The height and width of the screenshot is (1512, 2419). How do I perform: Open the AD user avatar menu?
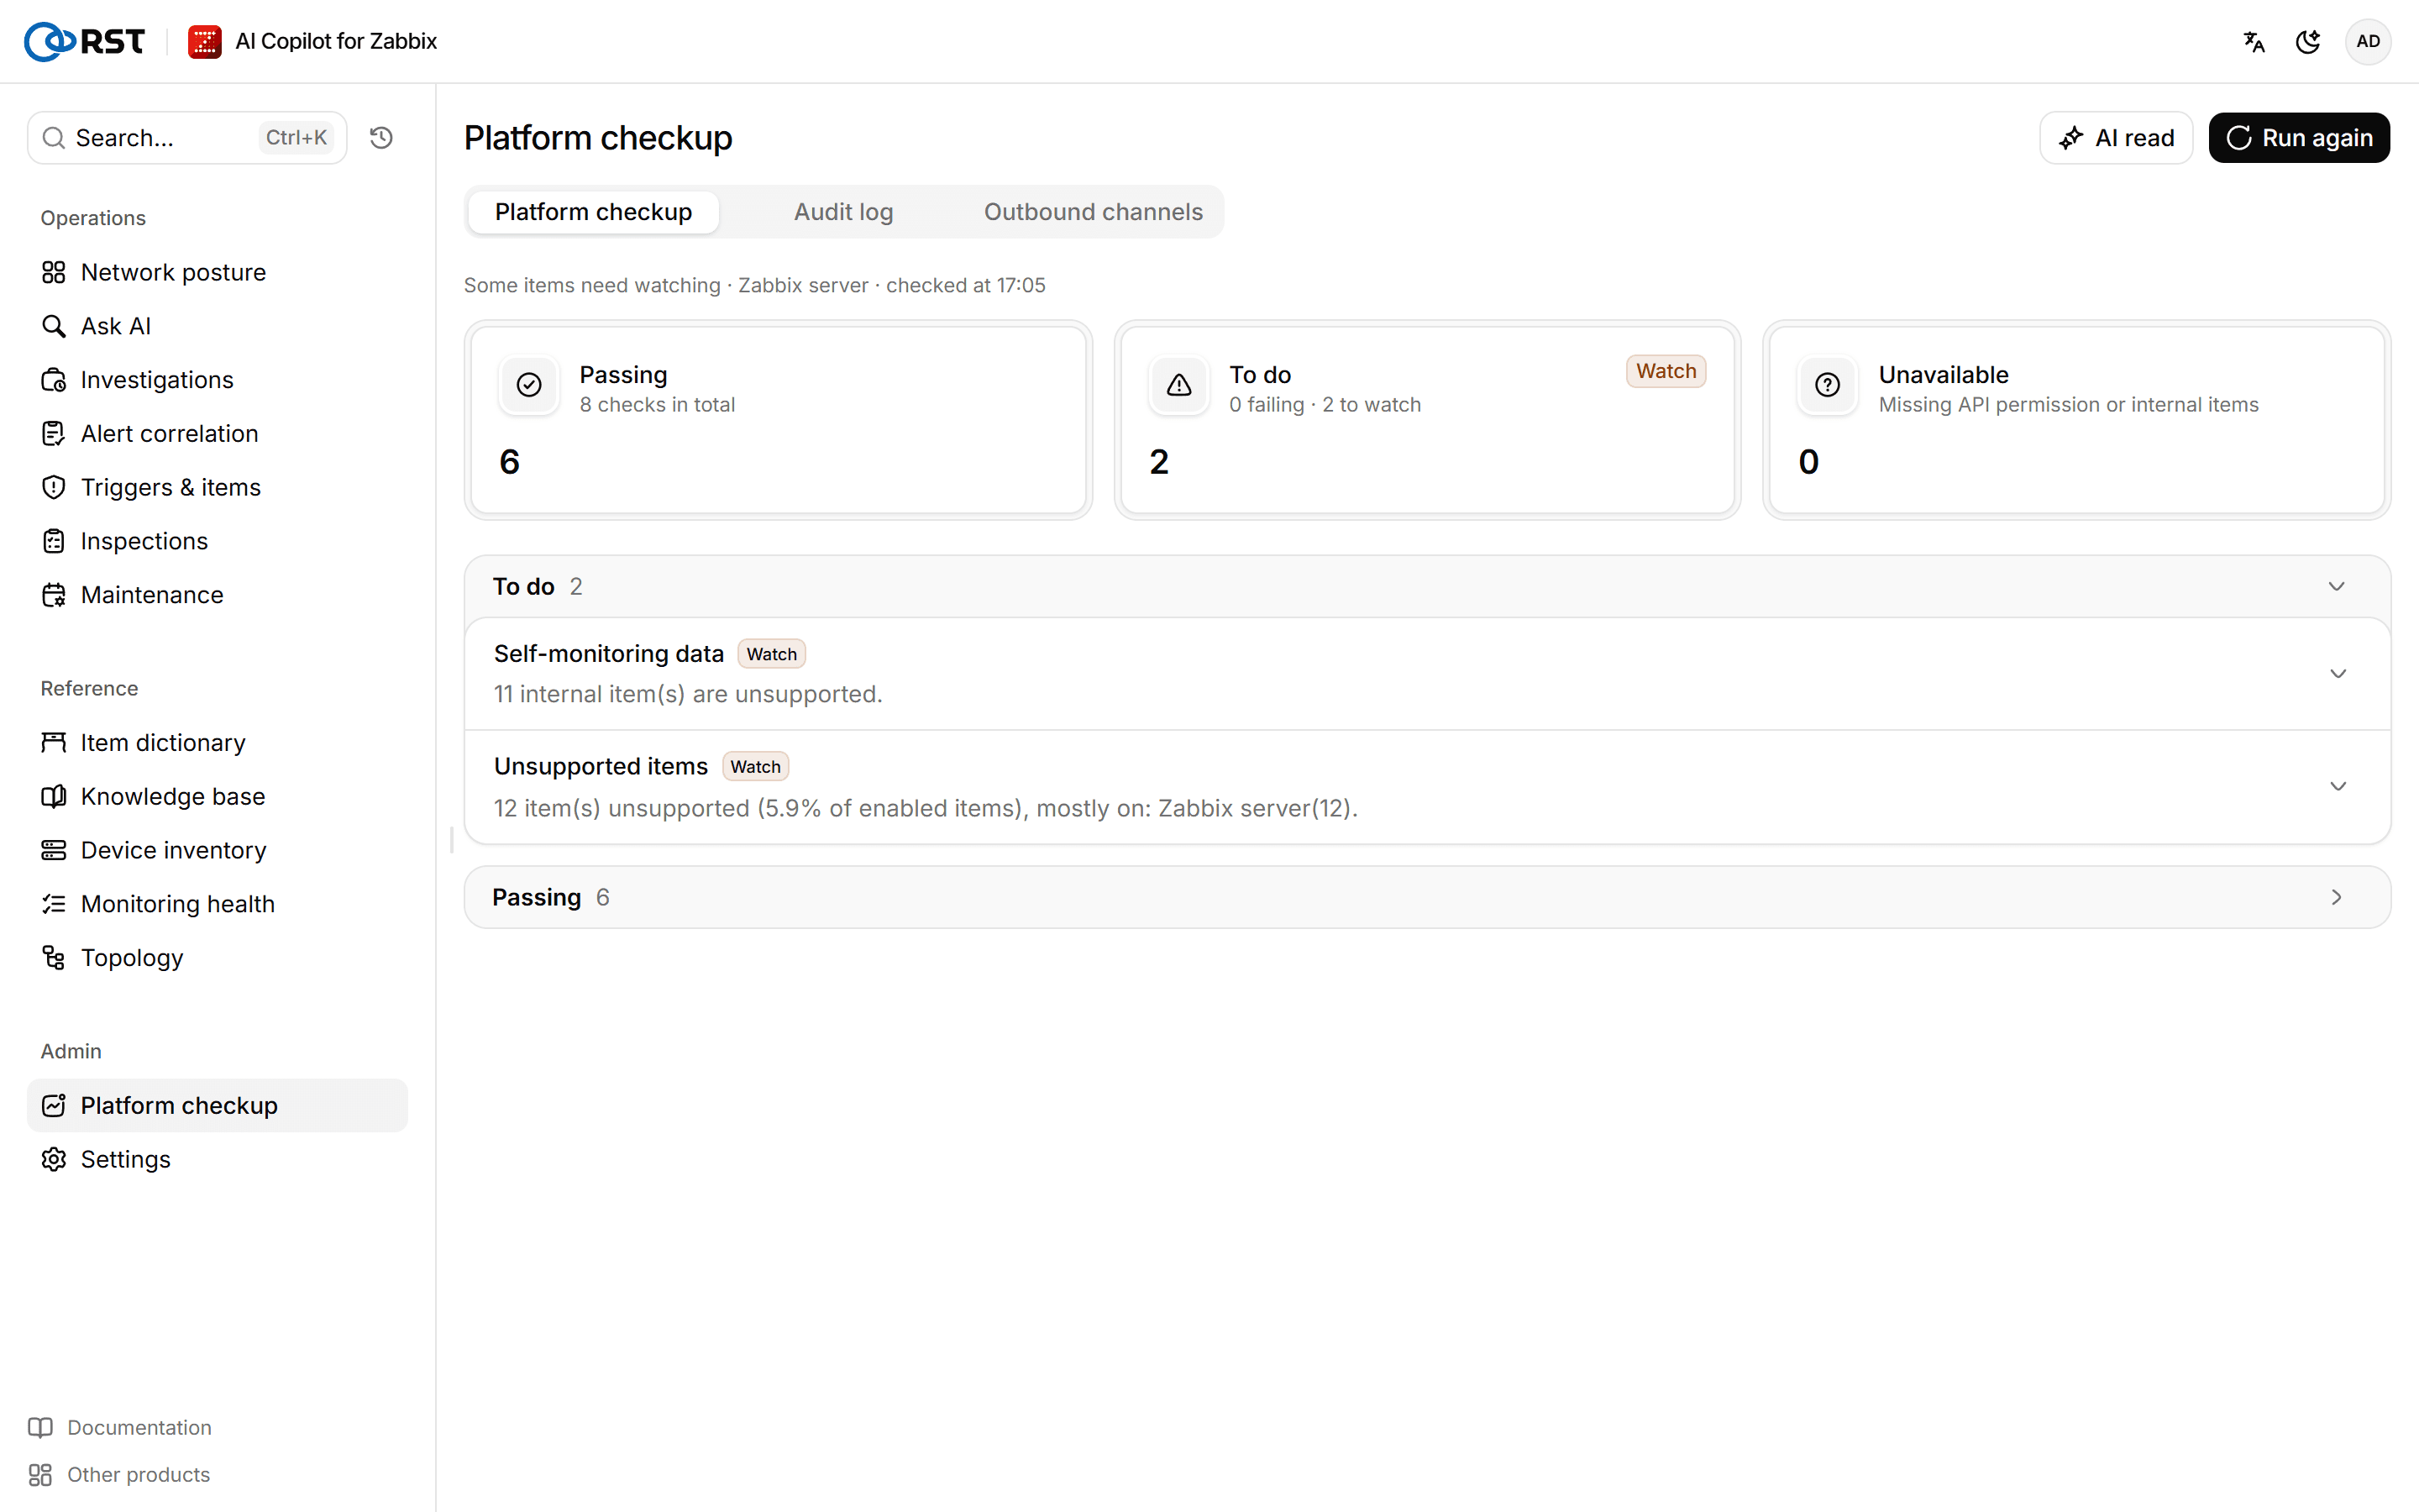tap(2368, 41)
